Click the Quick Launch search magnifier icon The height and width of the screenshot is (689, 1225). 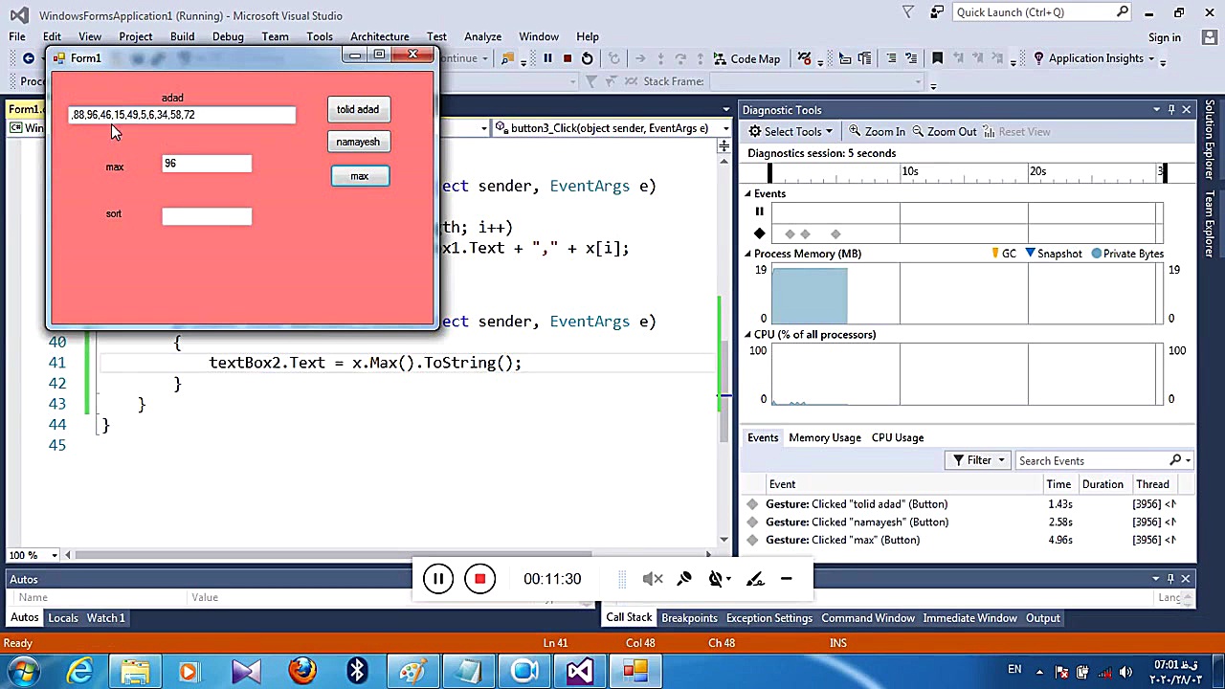pyautogui.click(x=1123, y=12)
